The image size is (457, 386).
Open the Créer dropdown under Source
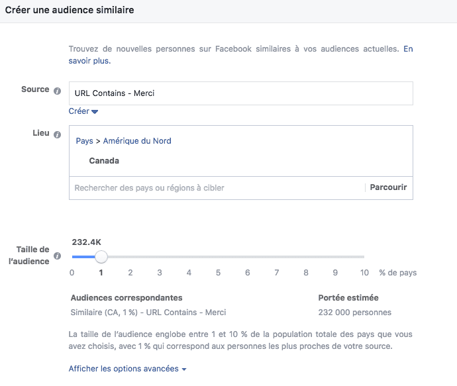coord(83,111)
